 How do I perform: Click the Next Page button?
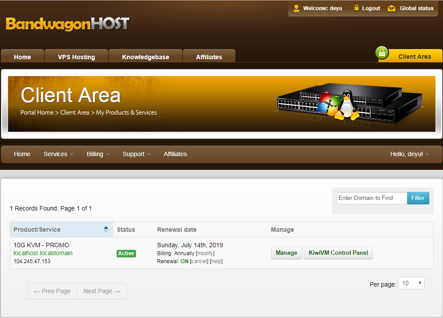102,291
